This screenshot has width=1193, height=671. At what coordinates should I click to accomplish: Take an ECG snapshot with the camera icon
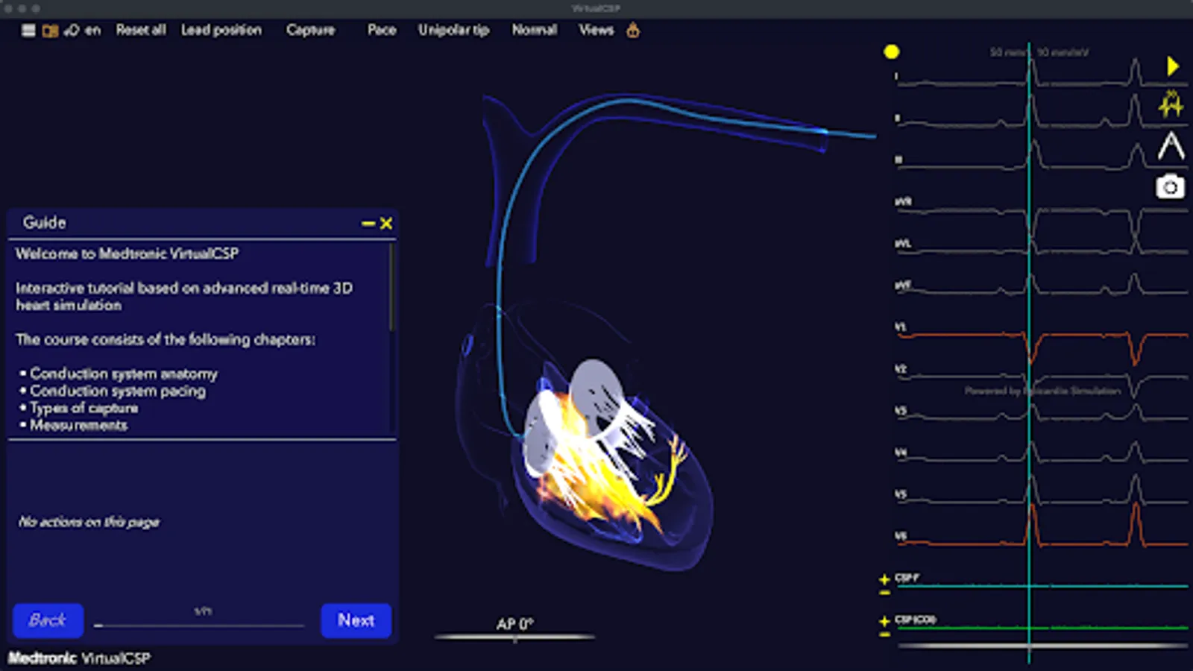(1171, 188)
